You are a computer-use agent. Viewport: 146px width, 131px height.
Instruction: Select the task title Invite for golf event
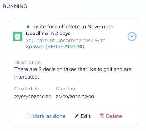[x=73, y=27]
